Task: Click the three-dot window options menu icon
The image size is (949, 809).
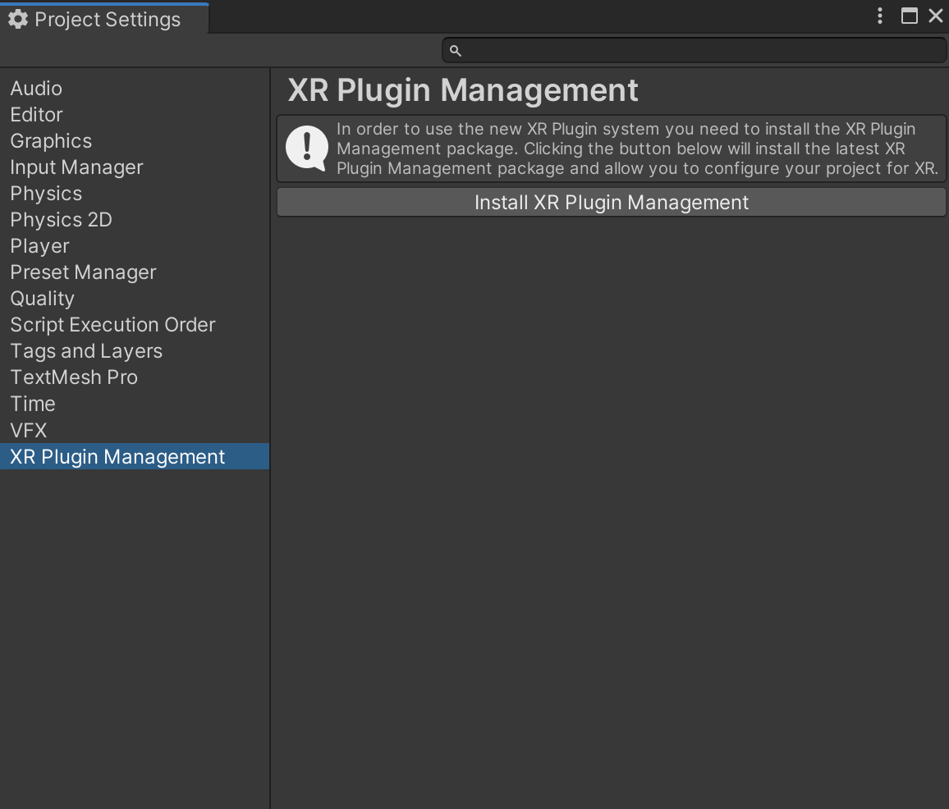Action: [x=880, y=16]
